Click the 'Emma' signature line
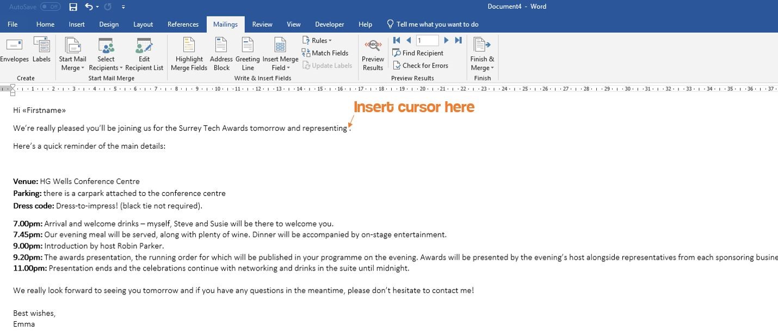This screenshot has height=331, width=778. click(x=24, y=324)
